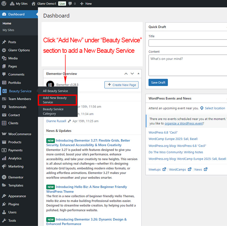Click the Users icon
The height and width of the screenshot is (226, 227).
4,212
